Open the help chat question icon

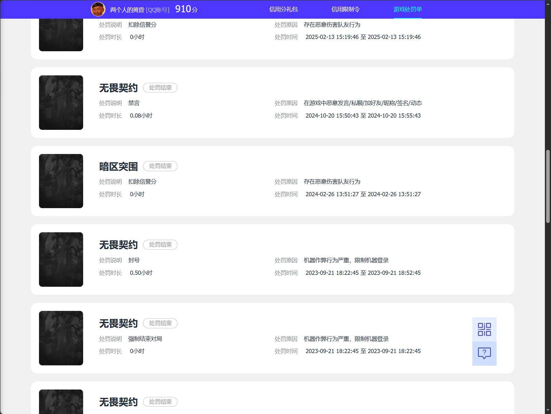pyautogui.click(x=484, y=353)
